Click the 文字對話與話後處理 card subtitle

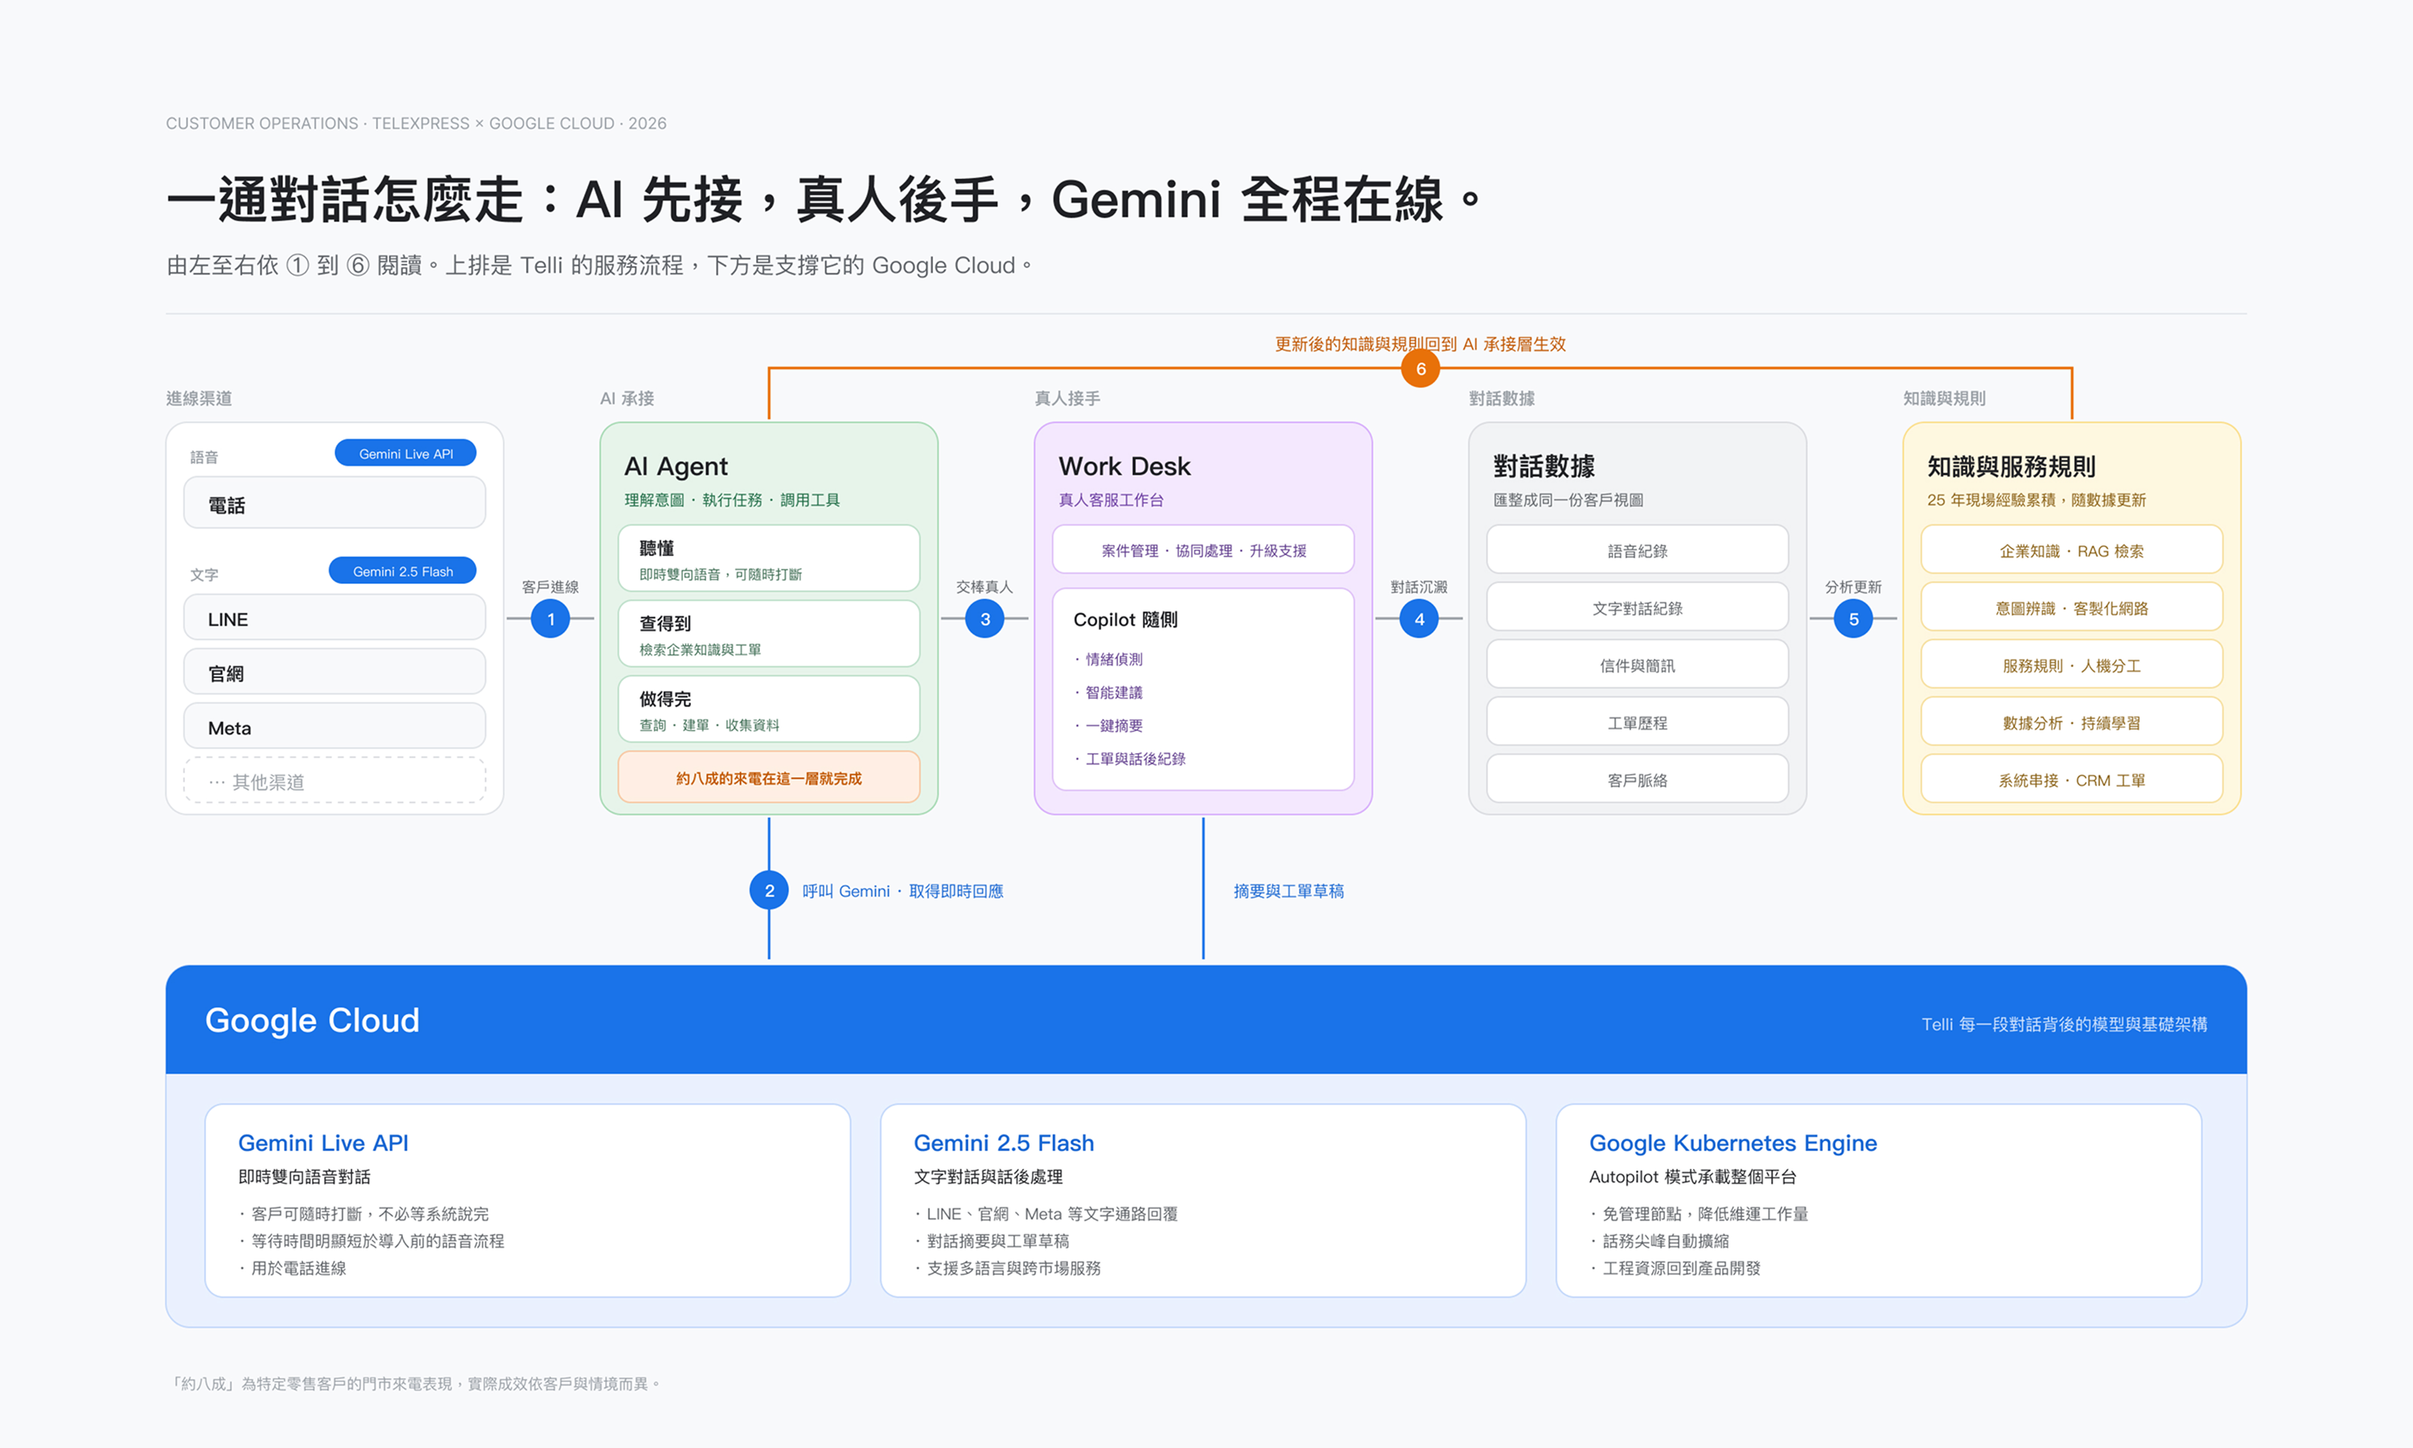click(x=988, y=1177)
